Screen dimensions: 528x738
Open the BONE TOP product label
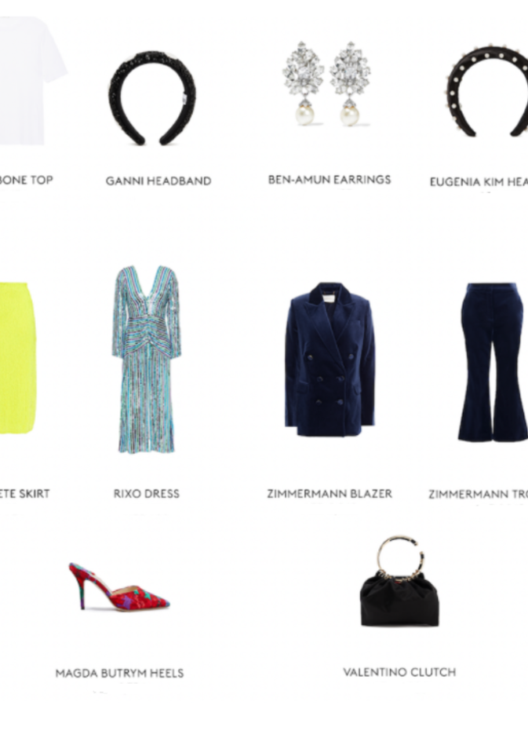(27, 180)
